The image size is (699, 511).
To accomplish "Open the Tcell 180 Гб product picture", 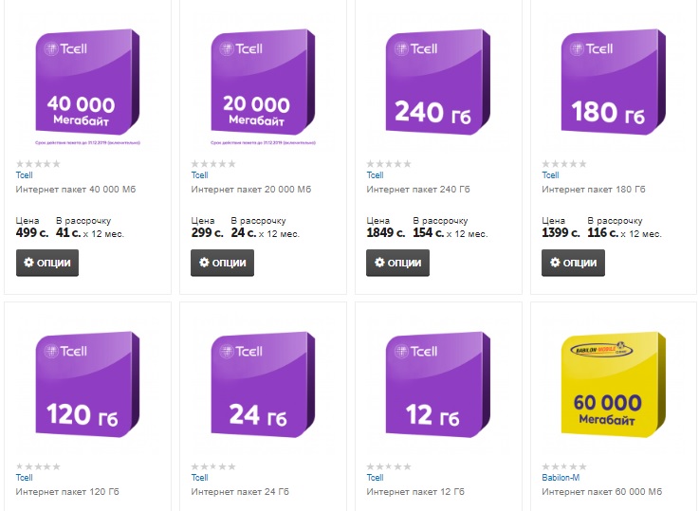I will click(613, 85).
